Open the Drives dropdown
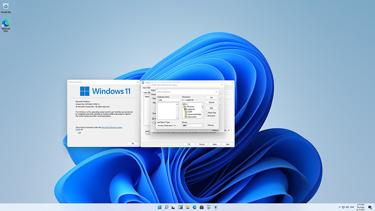Image resolution: width=375 pixels, height=211 pixels. tap(193, 125)
